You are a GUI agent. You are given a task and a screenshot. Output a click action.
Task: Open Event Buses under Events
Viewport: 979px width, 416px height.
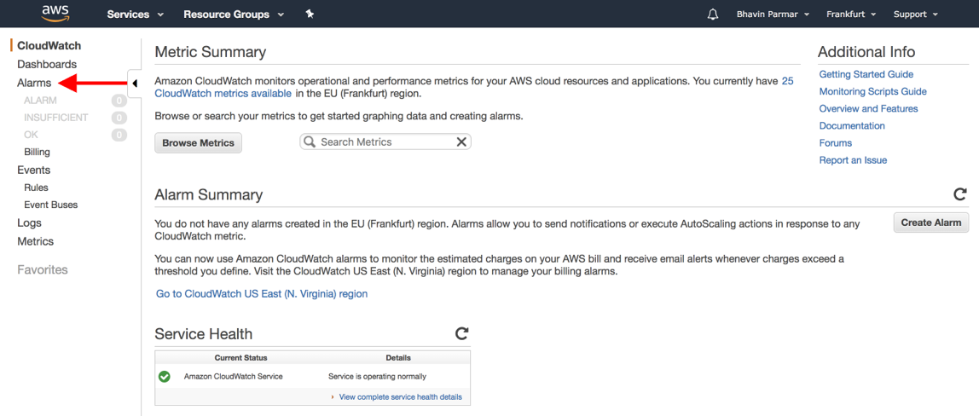[x=50, y=205]
